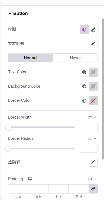Viewport: 104px width, 200px height.
Task: Open the 排版 typography pencil editor
Action: click(x=93, y=30)
